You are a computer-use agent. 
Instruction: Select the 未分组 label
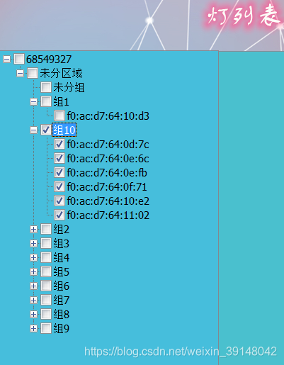(69, 87)
